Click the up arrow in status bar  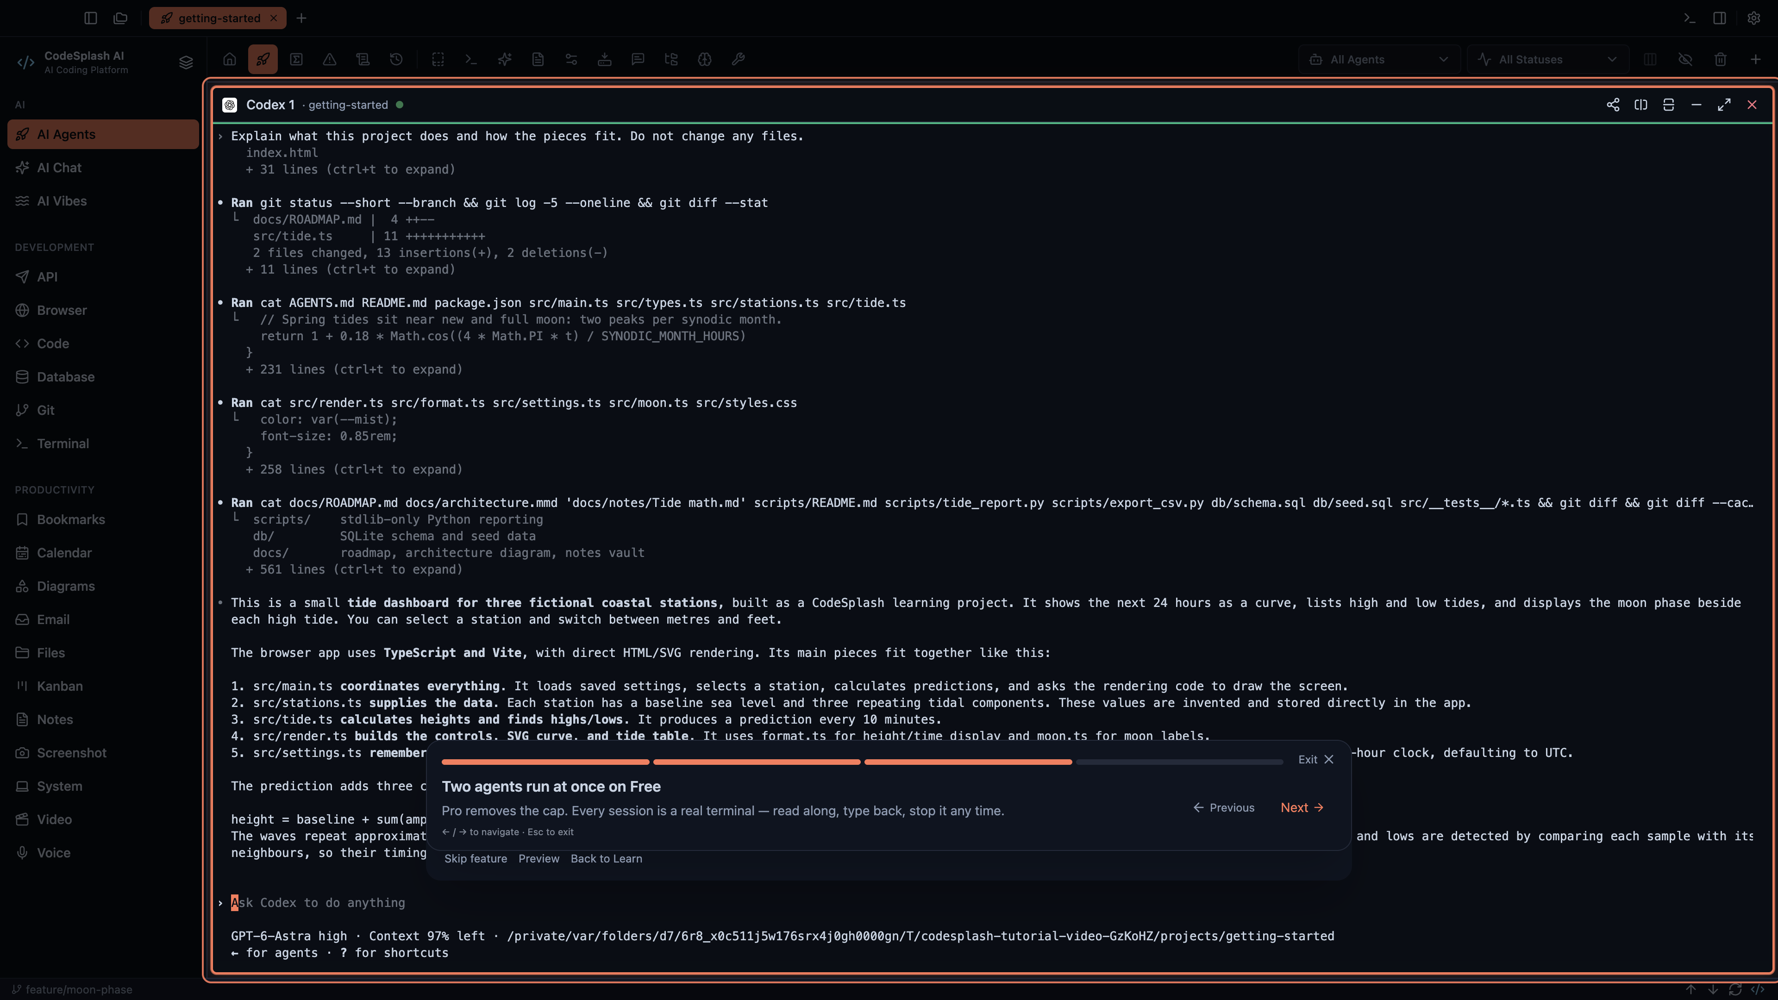[1691, 990]
